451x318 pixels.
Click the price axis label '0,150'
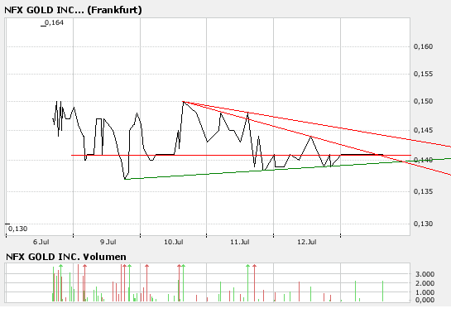[423, 101]
